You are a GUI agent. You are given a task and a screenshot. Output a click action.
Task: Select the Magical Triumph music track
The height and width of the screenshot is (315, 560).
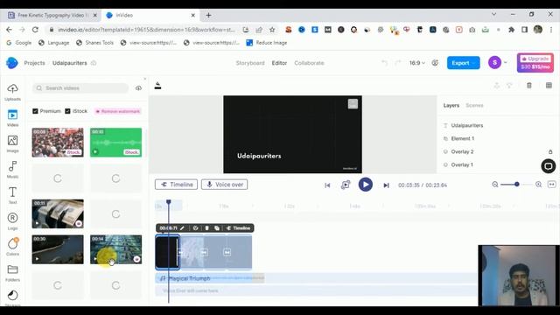point(210,278)
